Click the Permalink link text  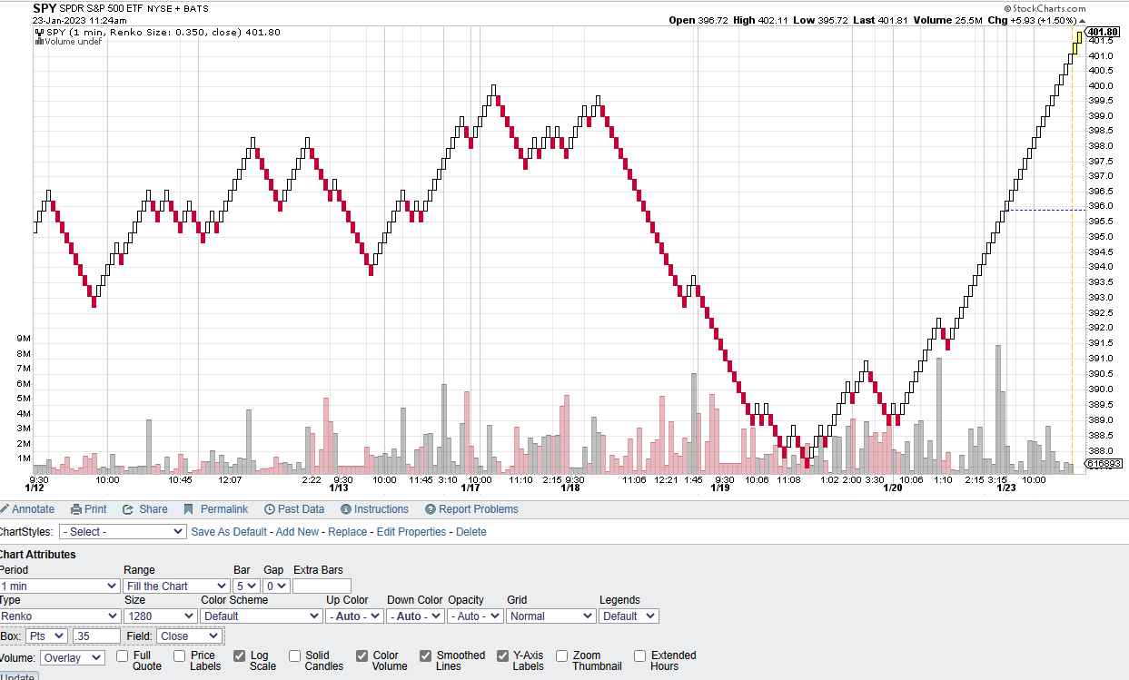[x=224, y=509]
